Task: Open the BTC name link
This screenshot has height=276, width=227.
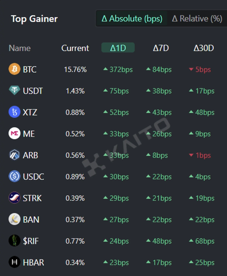Action: tap(30, 69)
